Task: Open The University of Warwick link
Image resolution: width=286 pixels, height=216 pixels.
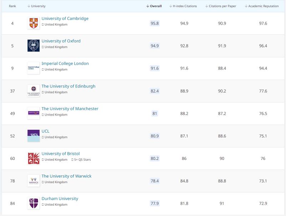Action: click(x=66, y=176)
